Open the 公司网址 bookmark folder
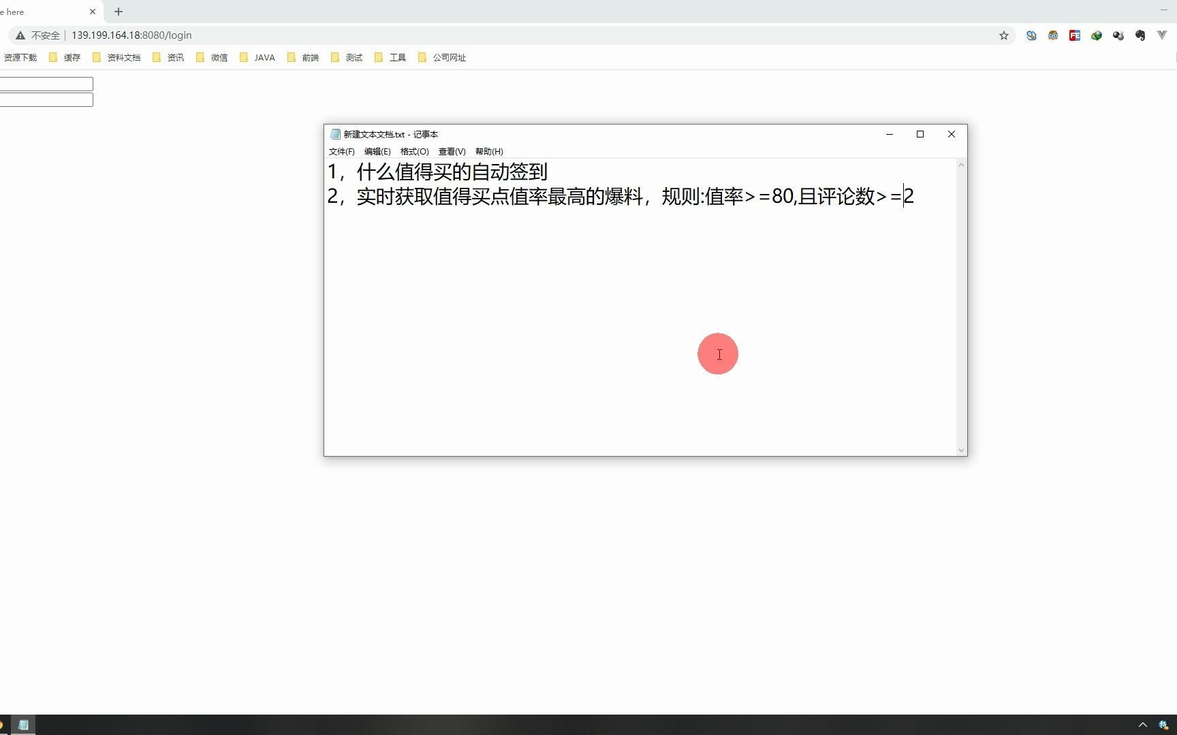The image size is (1177, 735). point(442,58)
